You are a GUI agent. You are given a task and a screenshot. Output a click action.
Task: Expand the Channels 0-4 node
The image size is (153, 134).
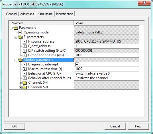tap(20, 83)
